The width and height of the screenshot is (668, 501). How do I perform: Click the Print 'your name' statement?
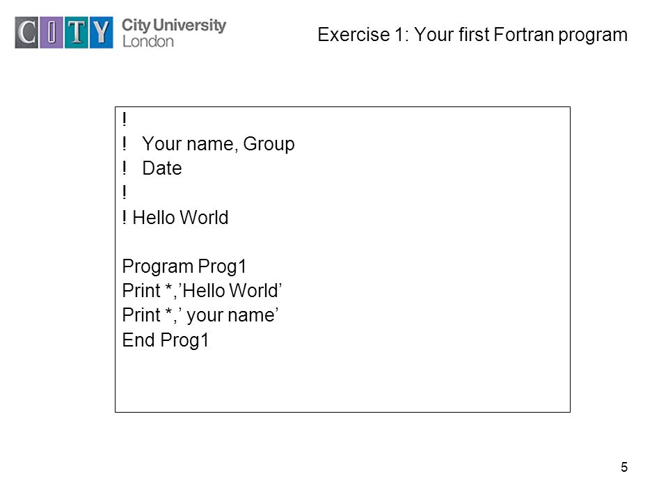tap(200, 316)
